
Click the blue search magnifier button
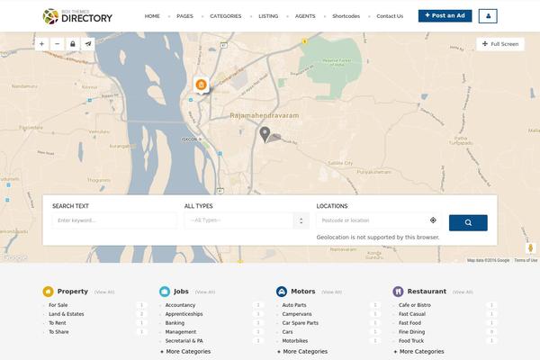click(468, 222)
